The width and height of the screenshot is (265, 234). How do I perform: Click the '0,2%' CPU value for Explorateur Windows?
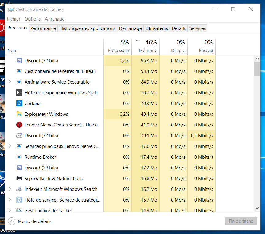click(124, 114)
